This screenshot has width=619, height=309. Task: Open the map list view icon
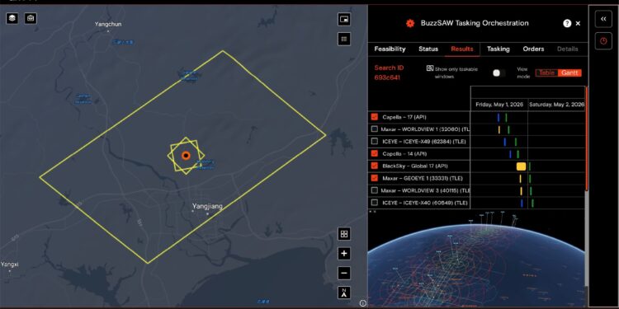click(x=344, y=39)
